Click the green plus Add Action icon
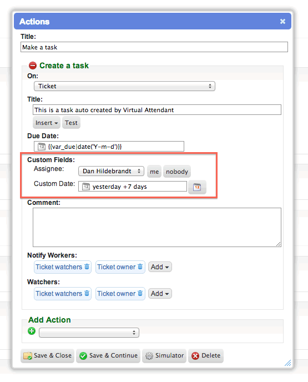This screenshot has height=382, width=308. coord(32,331)
